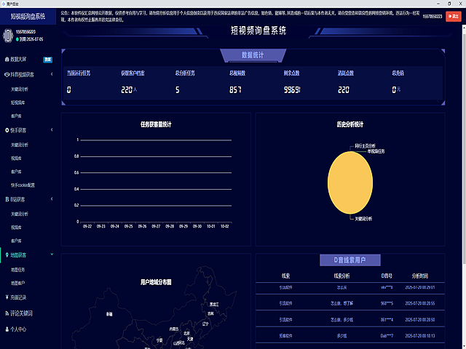Collapse the 快手获客 submenu arrow
Image resolution: width=466 pixels, height=349 pixels.
pos(52,130)
